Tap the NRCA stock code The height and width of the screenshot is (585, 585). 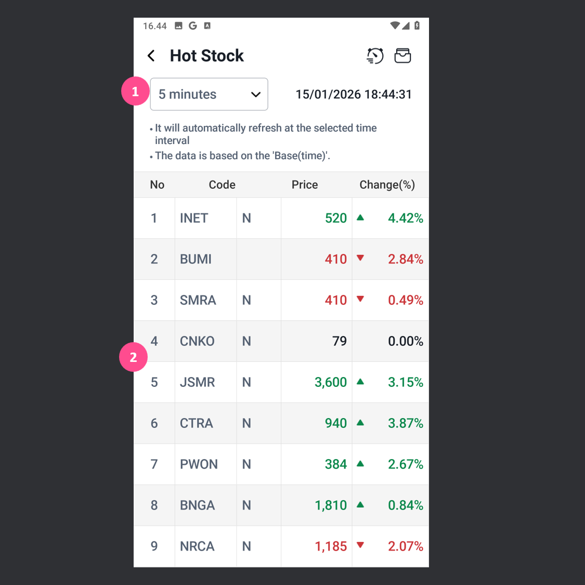click(197, 546)
